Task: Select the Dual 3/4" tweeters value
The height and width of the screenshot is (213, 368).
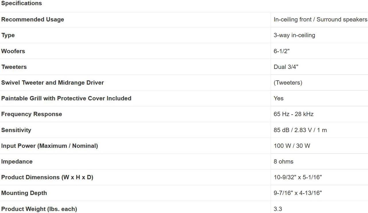Action: pos(286,67)
